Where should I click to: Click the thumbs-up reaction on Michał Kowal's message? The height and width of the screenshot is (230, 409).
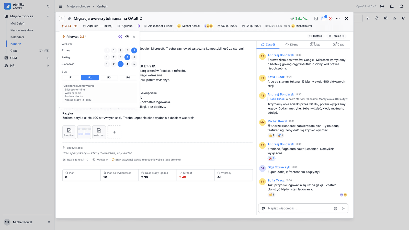(271, 135)
